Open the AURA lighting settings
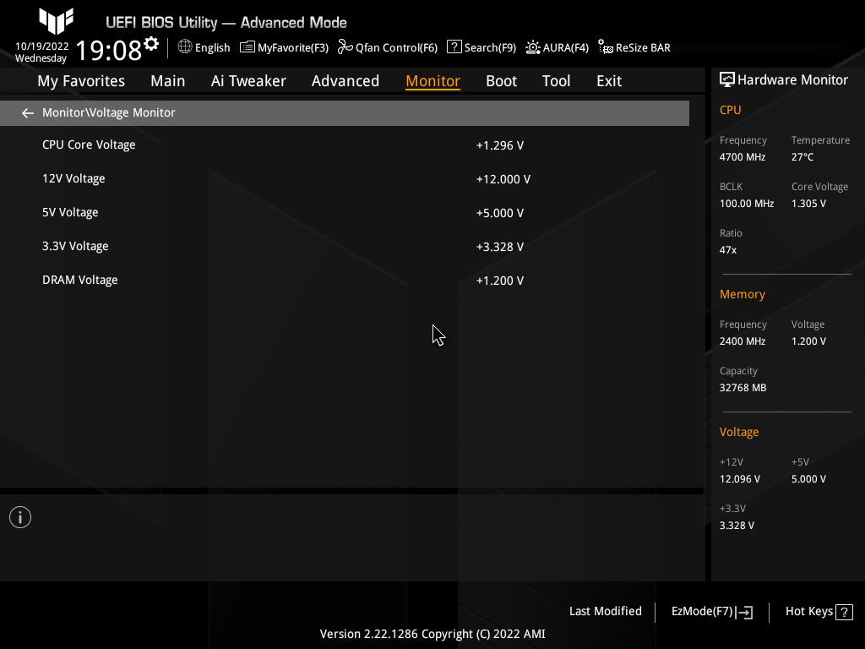The width and height of the screenshot is (865, 649). 557,47
